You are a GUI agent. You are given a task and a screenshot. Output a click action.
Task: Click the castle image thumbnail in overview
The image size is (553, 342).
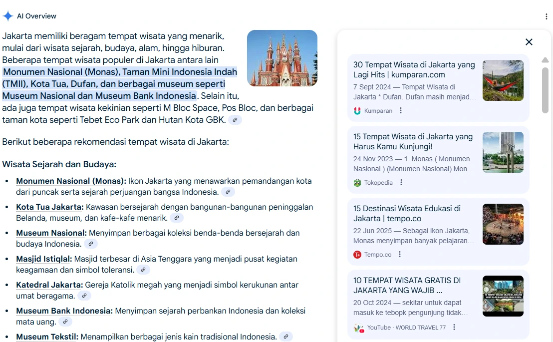pos(282,58)
